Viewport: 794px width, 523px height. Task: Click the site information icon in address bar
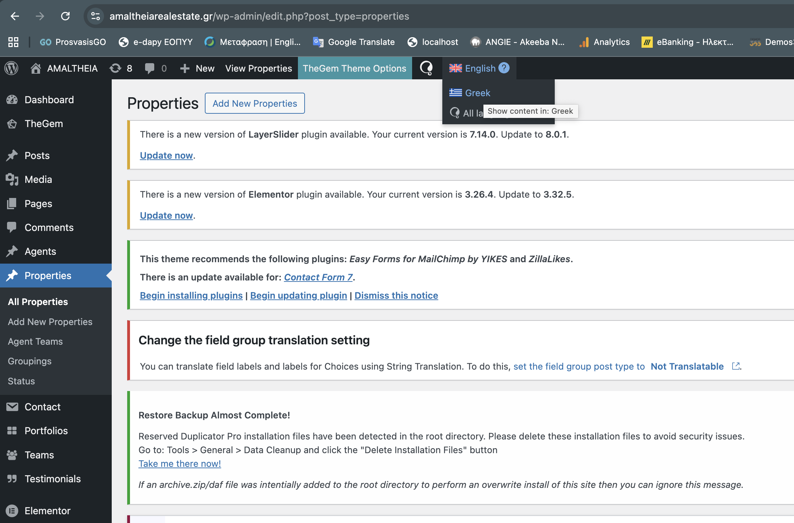pos(96,16)
